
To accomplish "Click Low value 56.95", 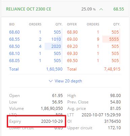I will click(57, 102).
